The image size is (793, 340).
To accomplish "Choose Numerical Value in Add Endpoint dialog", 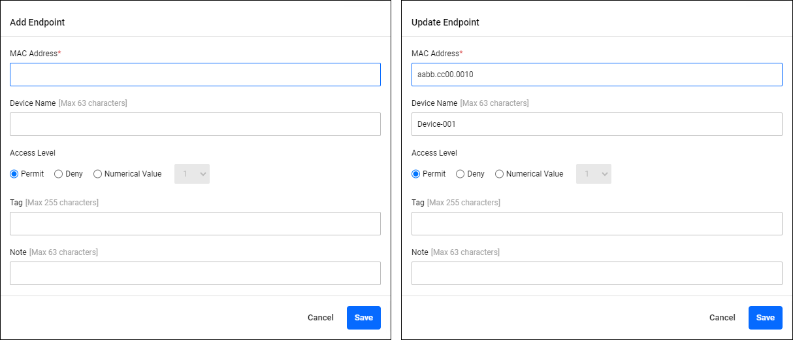I will (98, 174).
